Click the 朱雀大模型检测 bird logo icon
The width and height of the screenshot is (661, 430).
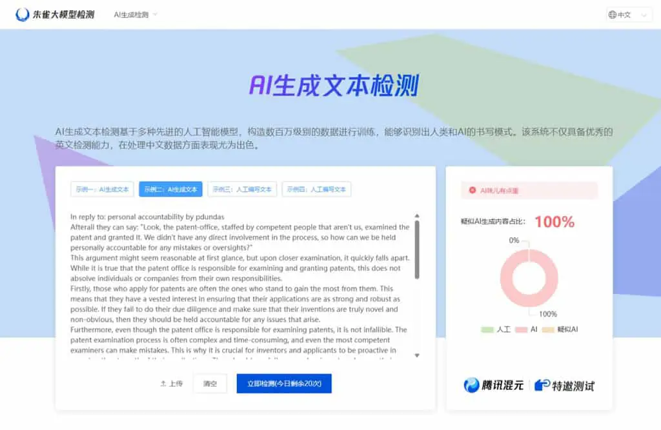[x=22, y=15]
